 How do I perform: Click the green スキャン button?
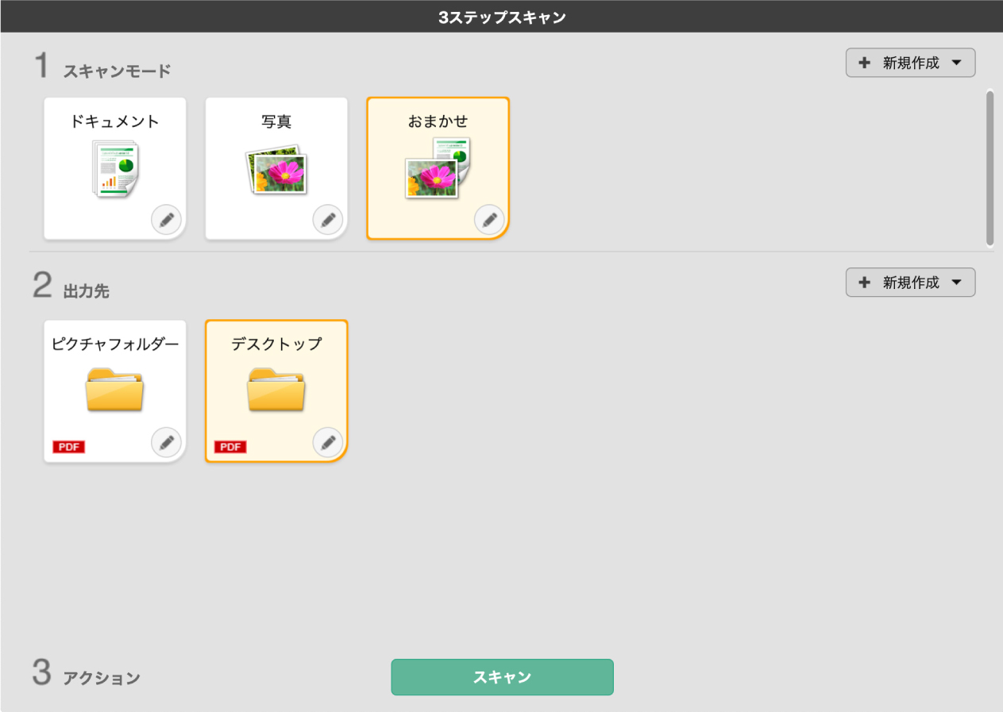[x=502, y=677]
